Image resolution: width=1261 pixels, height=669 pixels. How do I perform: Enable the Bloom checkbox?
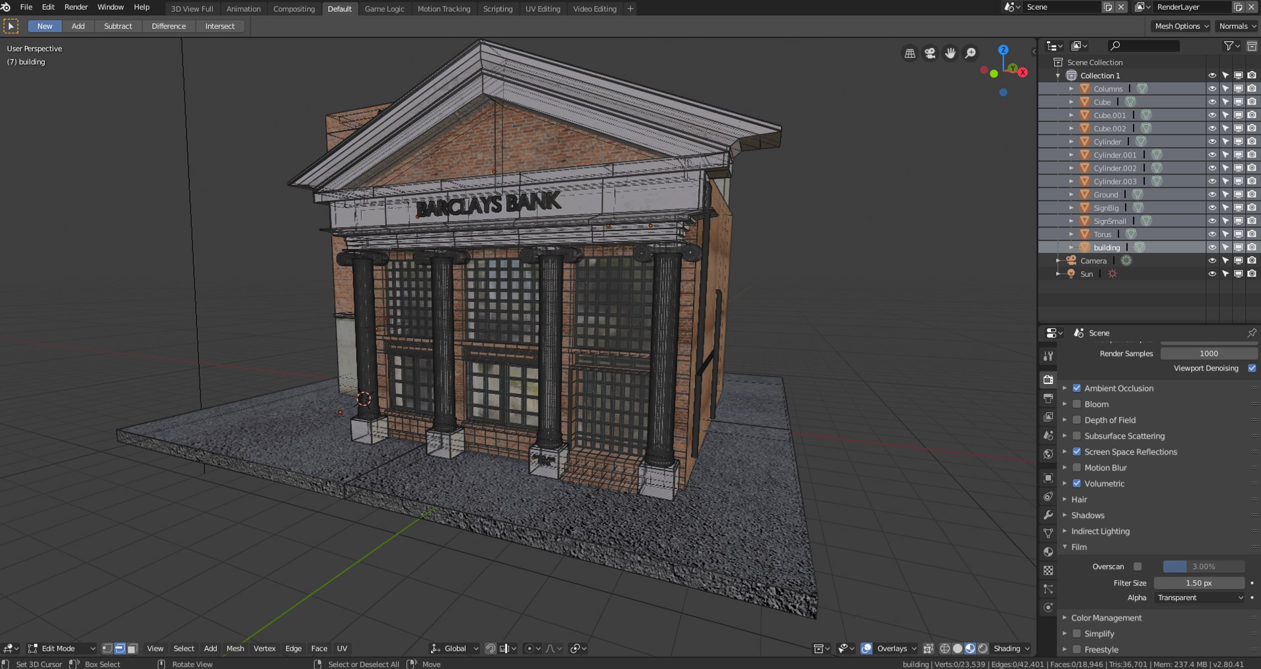click(x=1076, y=404)
